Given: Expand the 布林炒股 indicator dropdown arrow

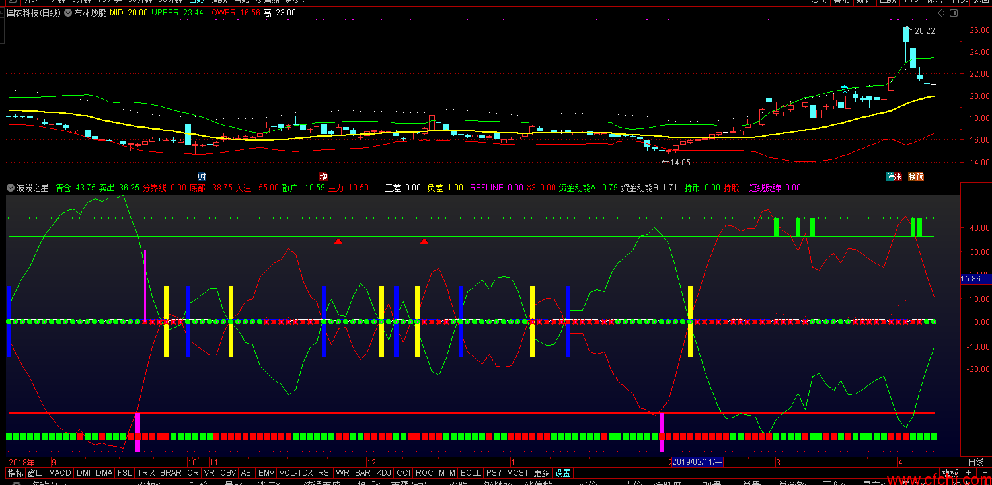Looking at the screenshot, I should 68,13.
